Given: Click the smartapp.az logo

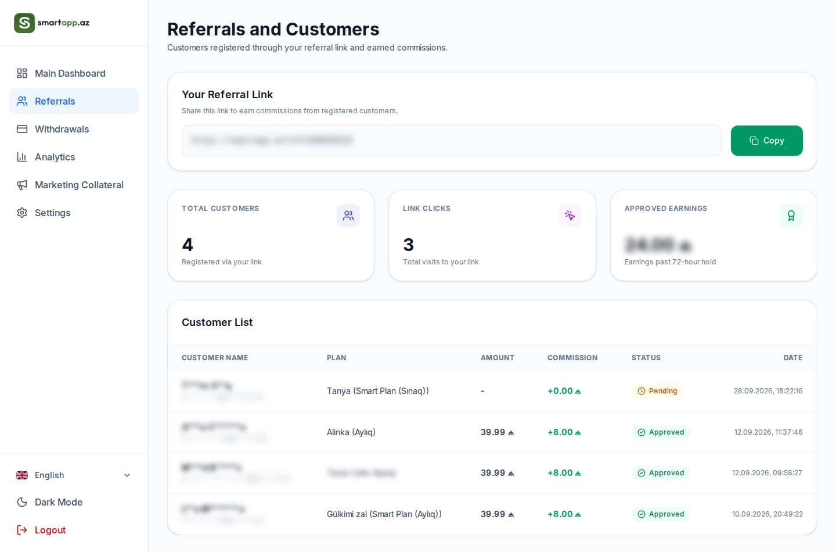Looking at the screenshot, I should click(x=52, y=23).
